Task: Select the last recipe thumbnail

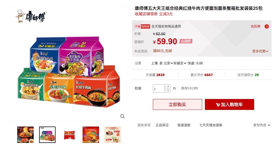Action: coord(113,134)
